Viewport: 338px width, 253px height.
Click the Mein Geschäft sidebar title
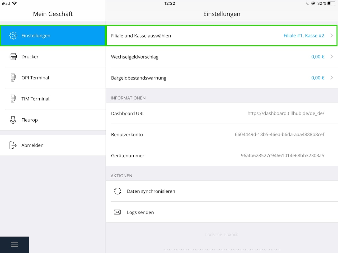[53, 14]
